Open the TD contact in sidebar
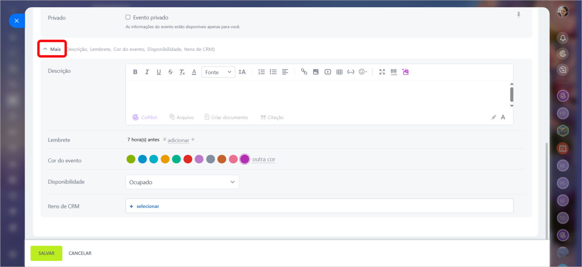Screen dimensions: 582x267 point(563,218)
